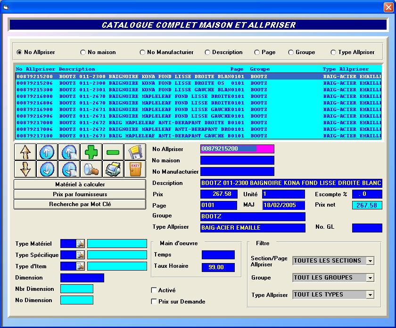The width and height of the screenshot is (396, 328).
Task: Enable the Activé checkbox
Action: 154,290
